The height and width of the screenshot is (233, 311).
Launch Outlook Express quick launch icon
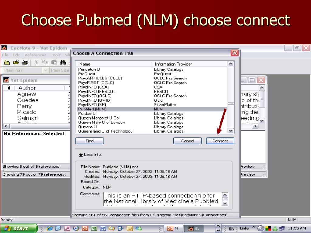tap(58, 228)
